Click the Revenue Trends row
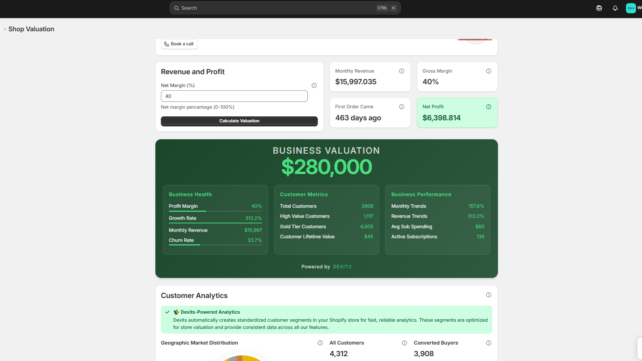Viewport: 642px width, 361px height. 438,216
